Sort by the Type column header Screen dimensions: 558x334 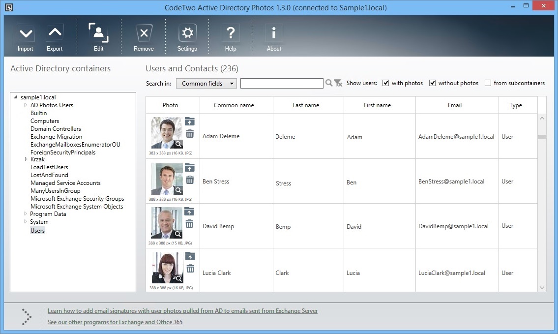[518, 105]
